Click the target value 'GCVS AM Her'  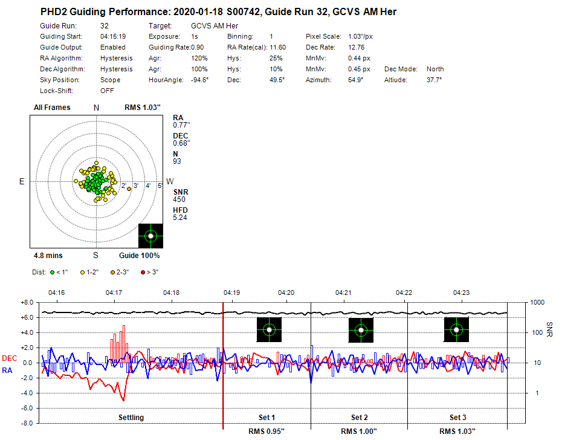pos(215,26)
